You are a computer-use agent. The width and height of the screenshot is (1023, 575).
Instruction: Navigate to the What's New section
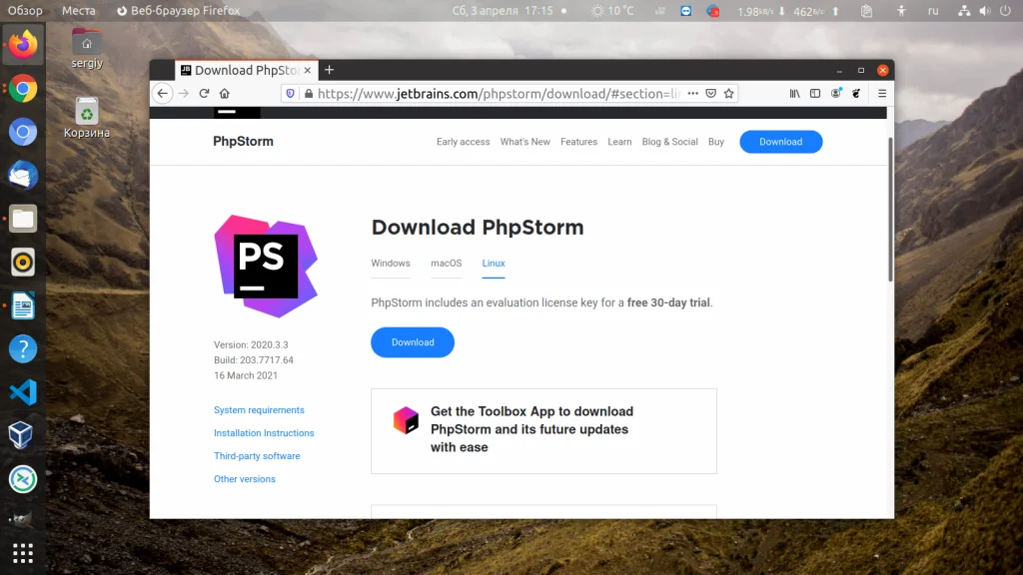coord(524,142)
